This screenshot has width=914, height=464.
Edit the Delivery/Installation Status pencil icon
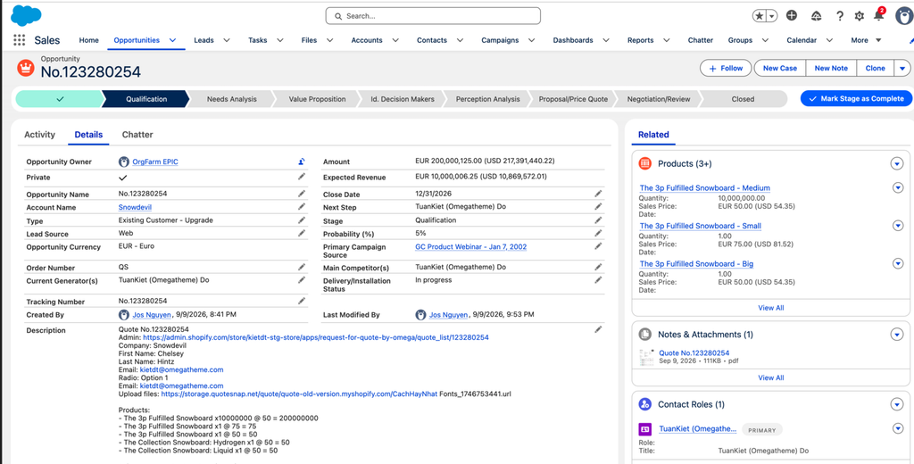[598, 280]
